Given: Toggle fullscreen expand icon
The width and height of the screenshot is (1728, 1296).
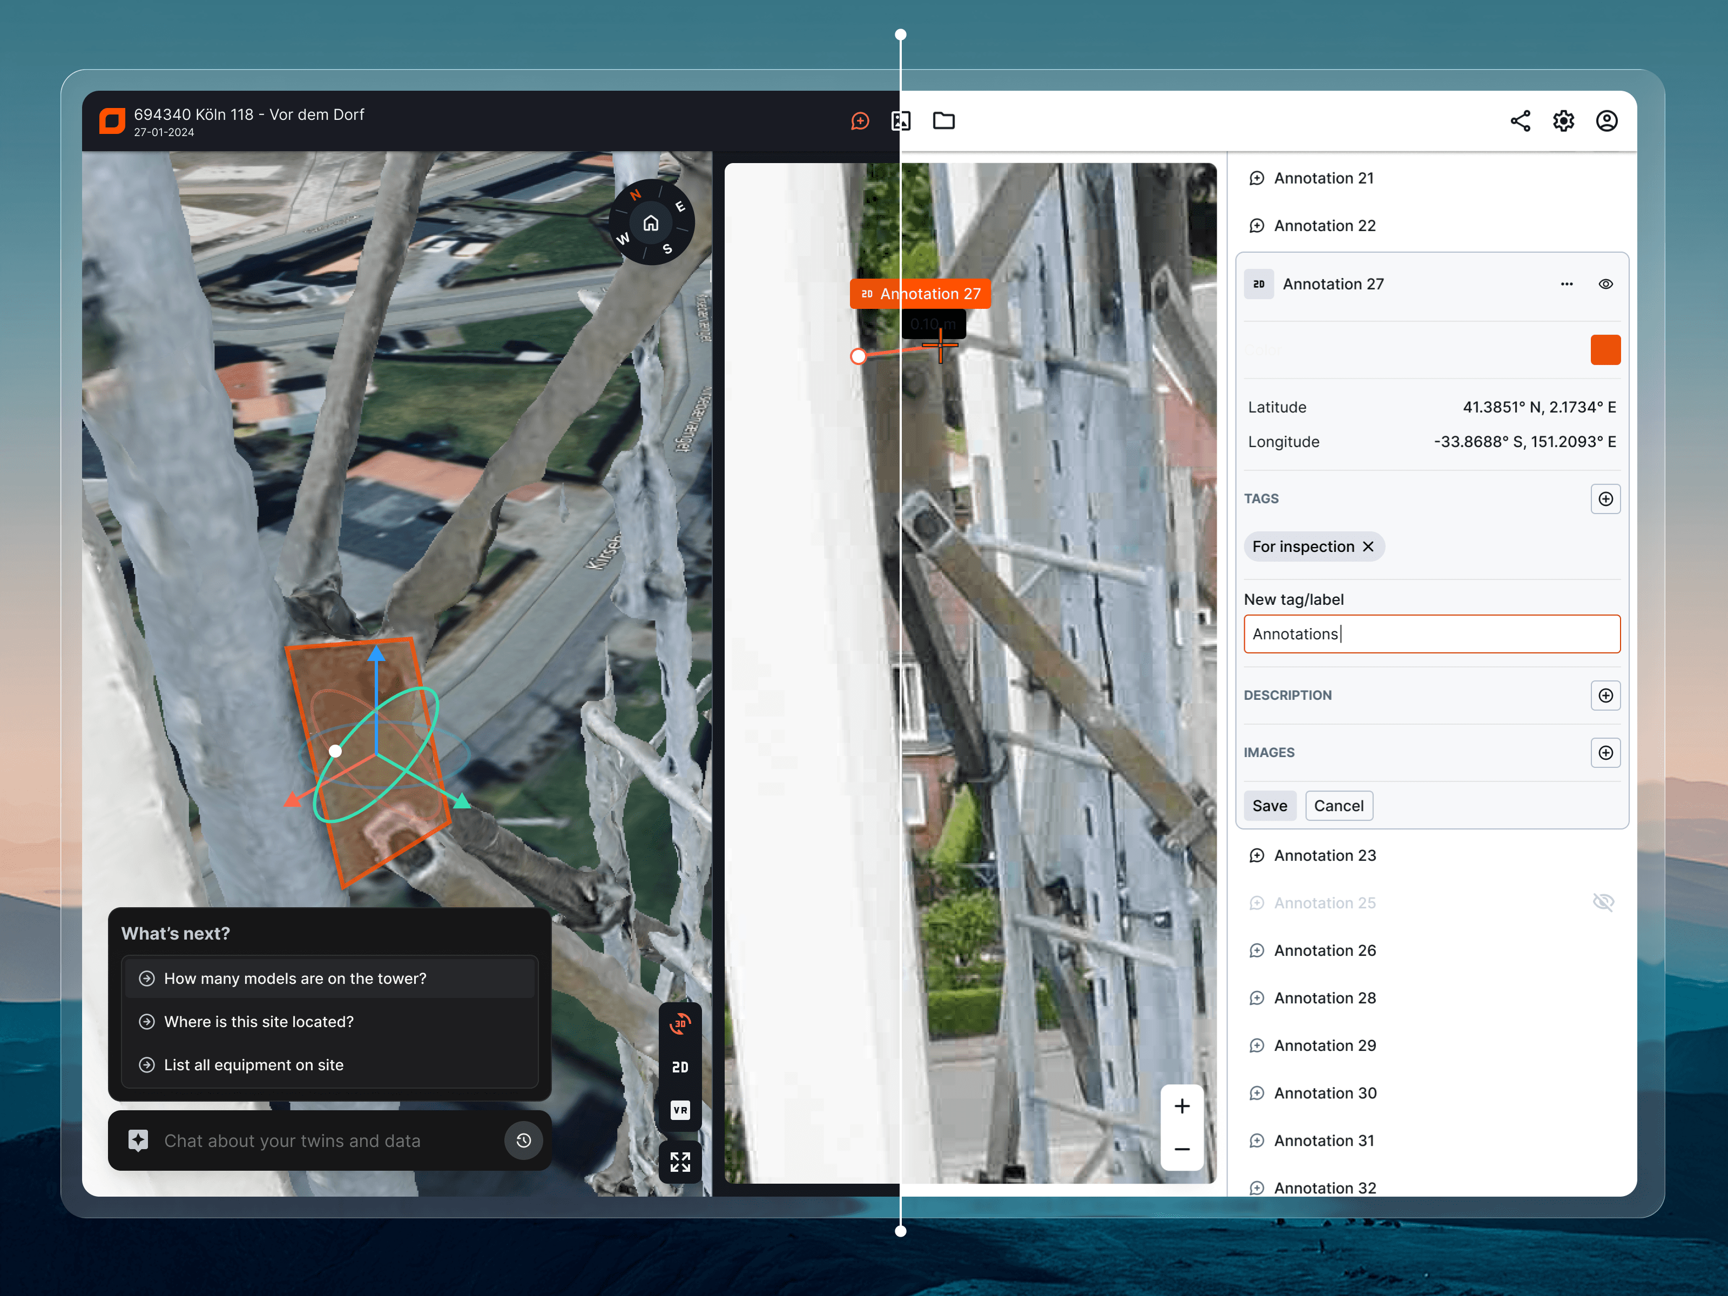Looking at the screenshot, I should pos(680,1162).
